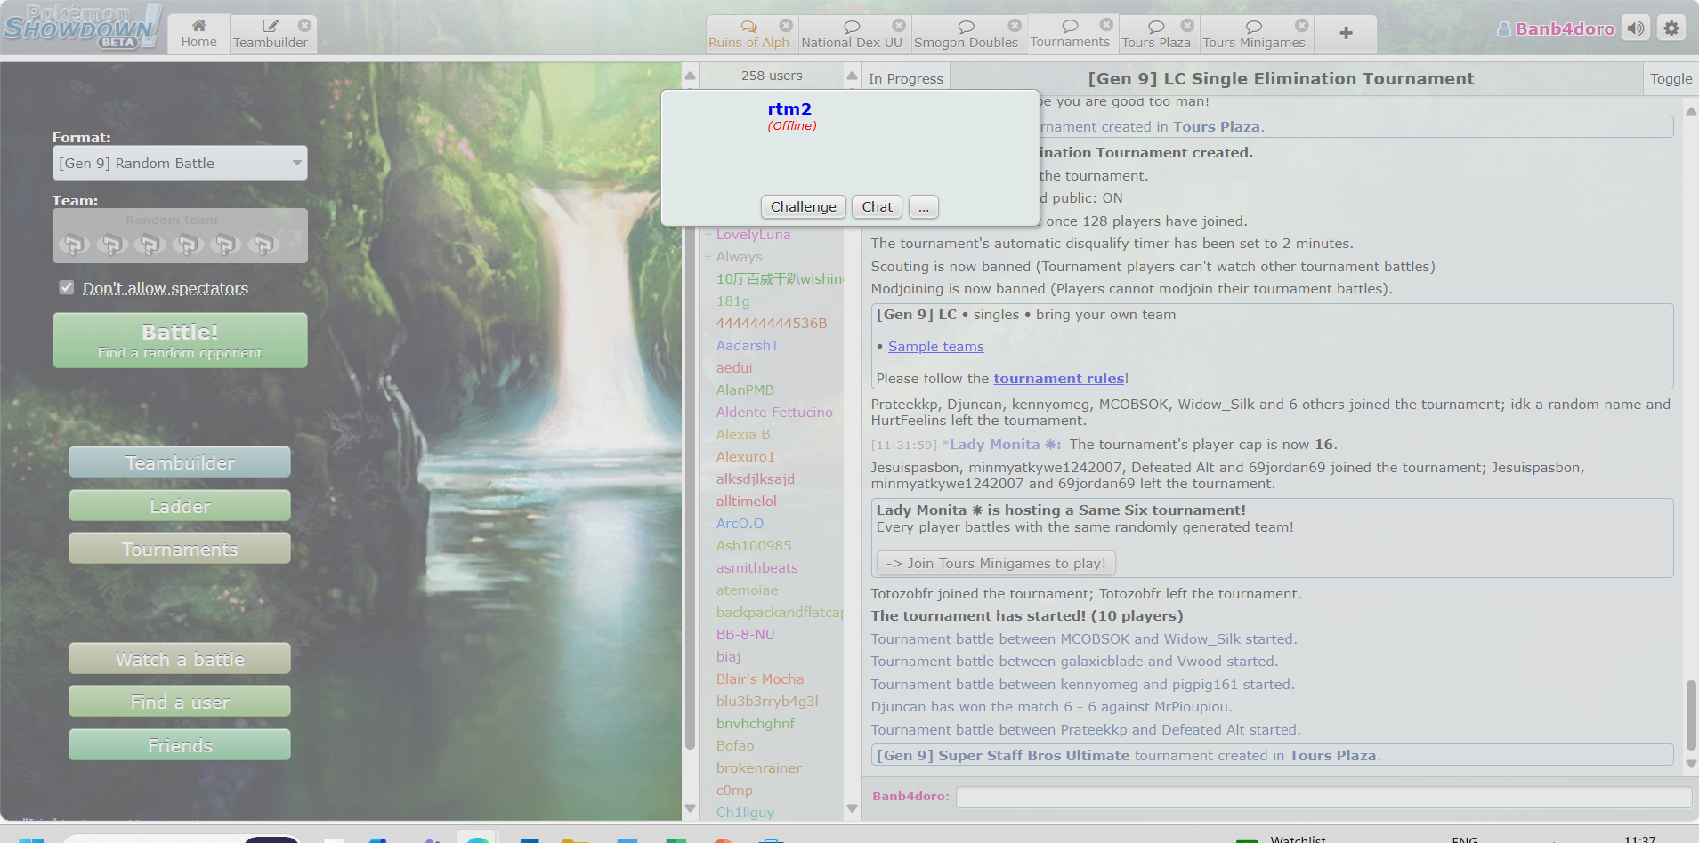The width and height of the screenshot is (1699, 843).
Task: Select user AadarshT in the list
Action: 748,345
